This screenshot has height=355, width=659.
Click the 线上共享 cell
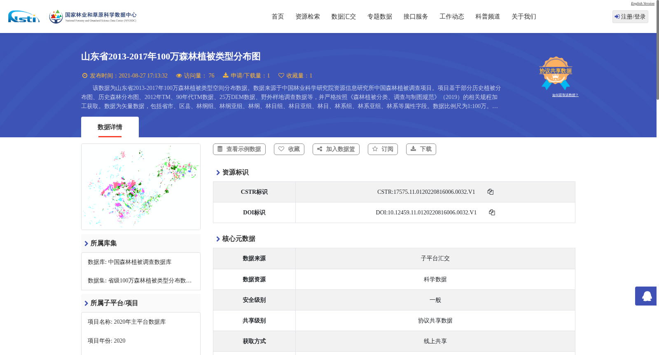[435, 341]
